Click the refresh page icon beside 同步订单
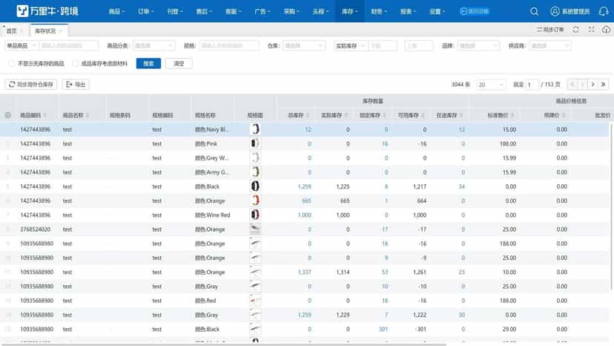Screen dimensions: 614x346 pyautogui.click(x=575, y=30)
